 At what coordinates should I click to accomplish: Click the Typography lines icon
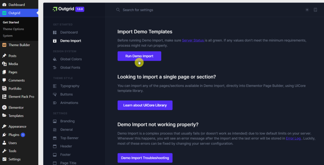point(55,86)
